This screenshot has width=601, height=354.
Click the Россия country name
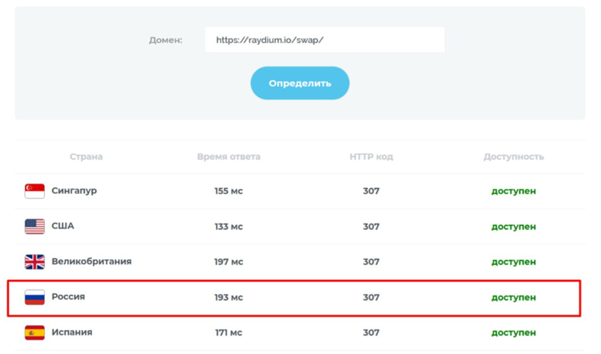click(68, 297)
